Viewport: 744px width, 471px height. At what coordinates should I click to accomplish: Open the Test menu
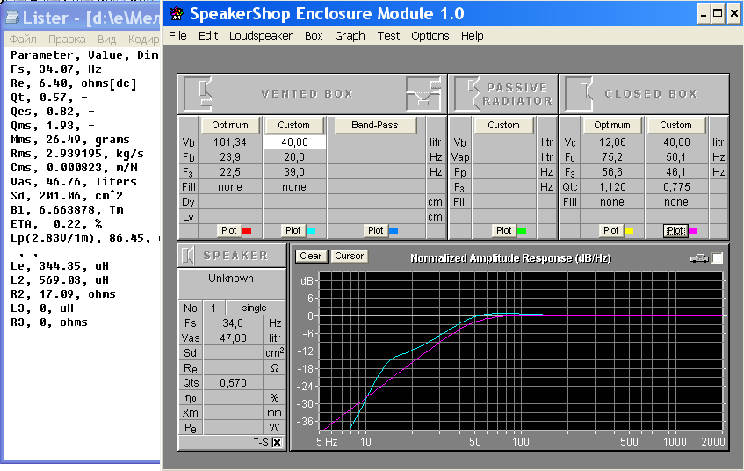(x=388, y=36)
